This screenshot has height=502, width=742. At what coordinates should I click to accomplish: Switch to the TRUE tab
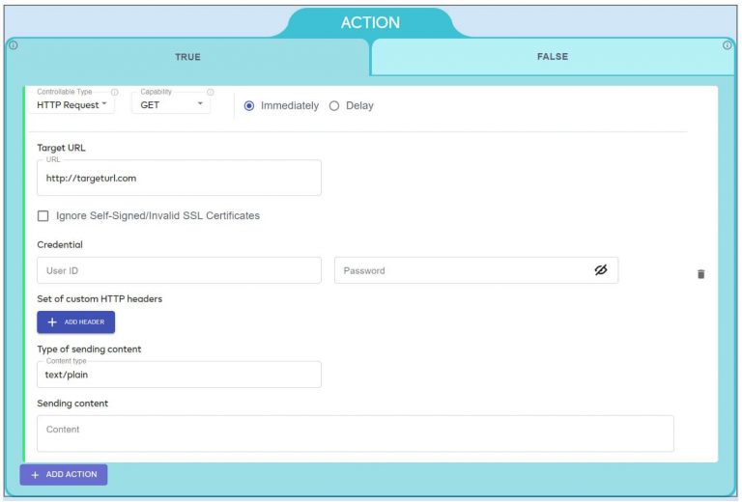(x=187, y=57)
